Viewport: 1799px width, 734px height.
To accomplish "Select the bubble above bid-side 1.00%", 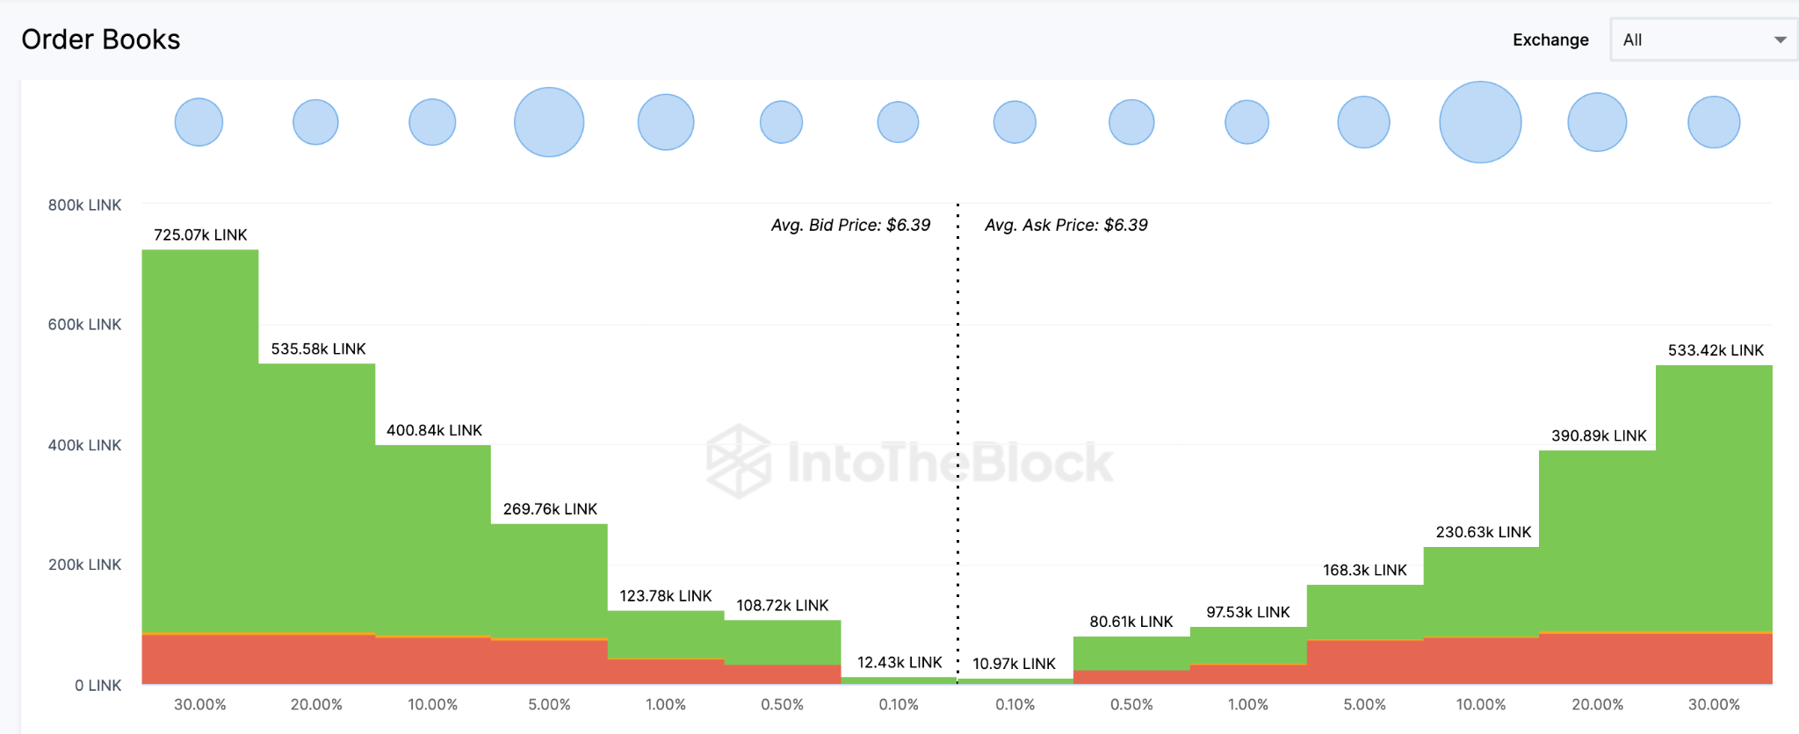I will (666, 122).
